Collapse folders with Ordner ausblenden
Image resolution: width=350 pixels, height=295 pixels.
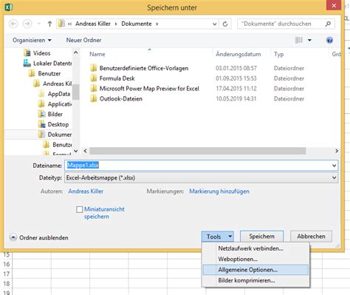pyautogui.click(x=39, y=237)
